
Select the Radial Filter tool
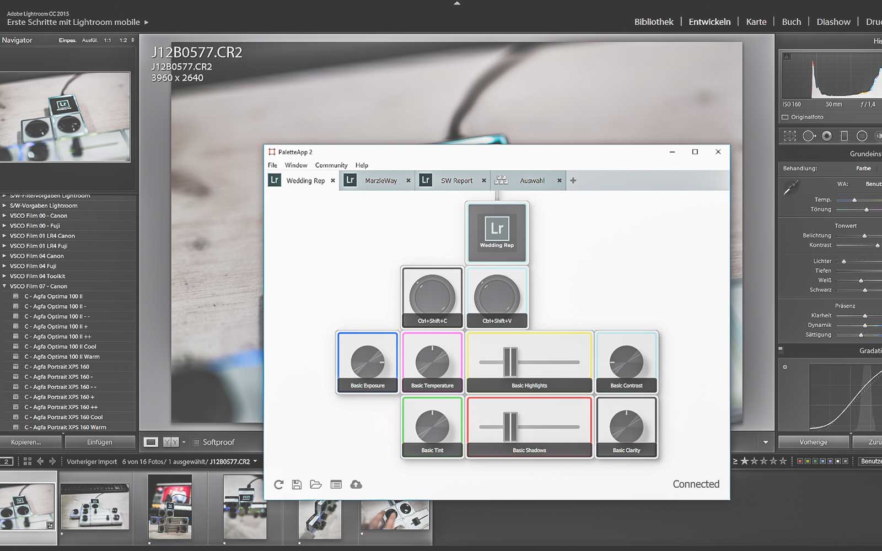click(862, 136)
